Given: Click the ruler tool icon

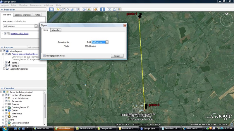Looking at the screenshot, I should [103, 9].
